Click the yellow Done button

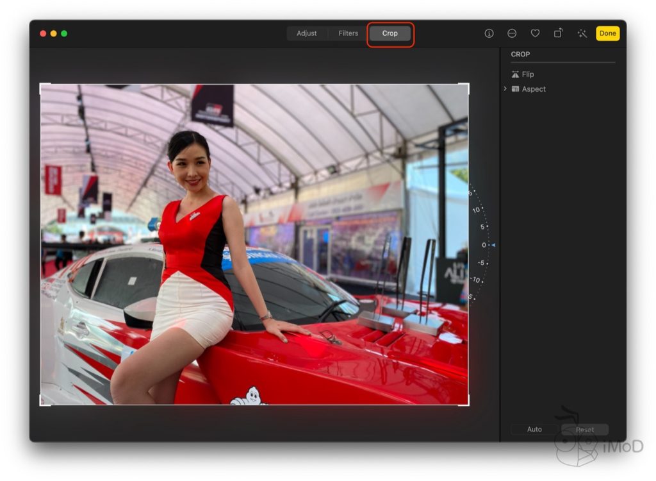click(607, 33)
